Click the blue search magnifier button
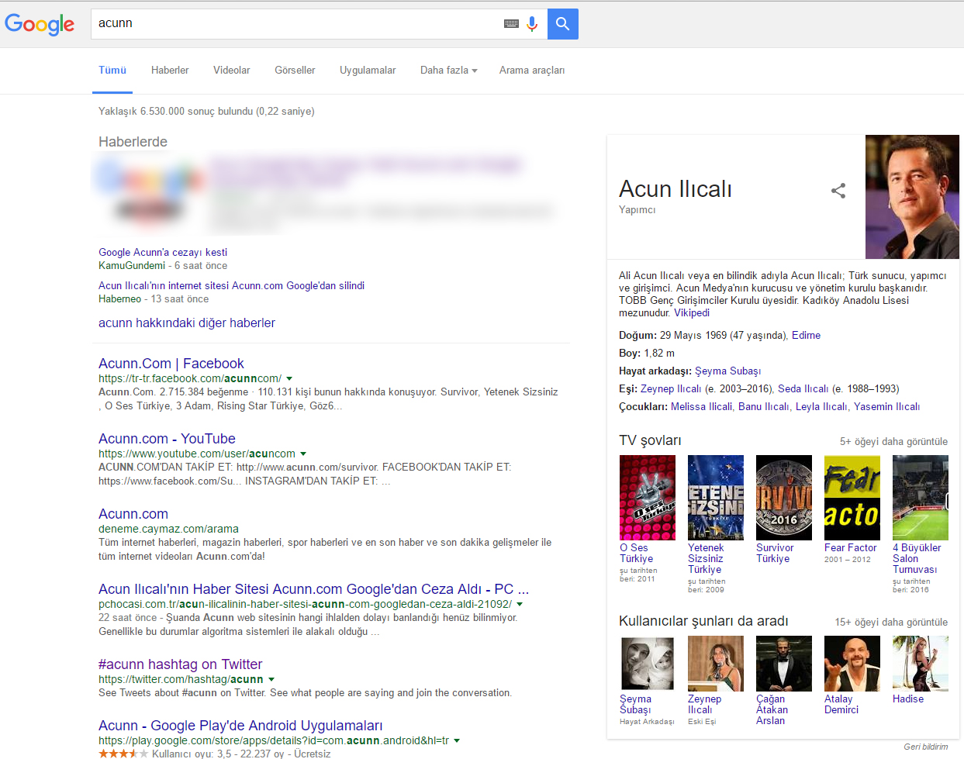Screen dimensions: 964x759 pyautogui.click(x=562, y=23)
